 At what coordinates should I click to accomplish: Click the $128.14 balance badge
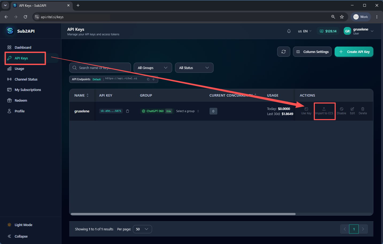click(x=328, y=31)
